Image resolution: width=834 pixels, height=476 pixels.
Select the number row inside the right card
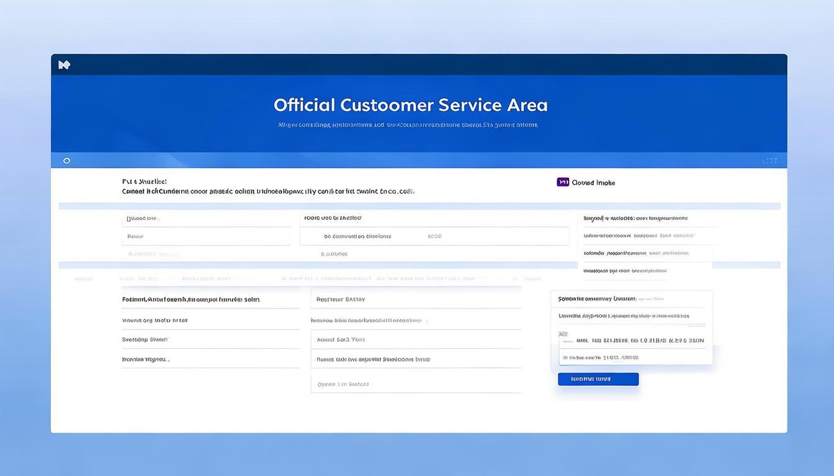tap(632, 340)
